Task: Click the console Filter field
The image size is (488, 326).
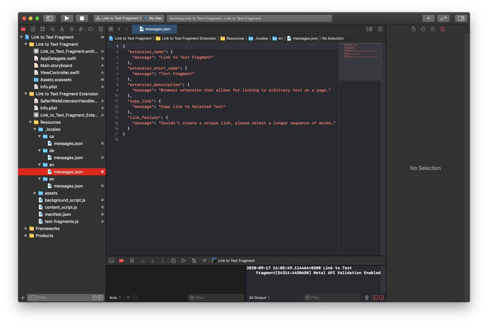Action: 331,298
